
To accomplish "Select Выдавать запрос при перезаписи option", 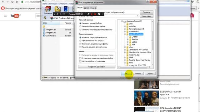I will tap(80, 38).
